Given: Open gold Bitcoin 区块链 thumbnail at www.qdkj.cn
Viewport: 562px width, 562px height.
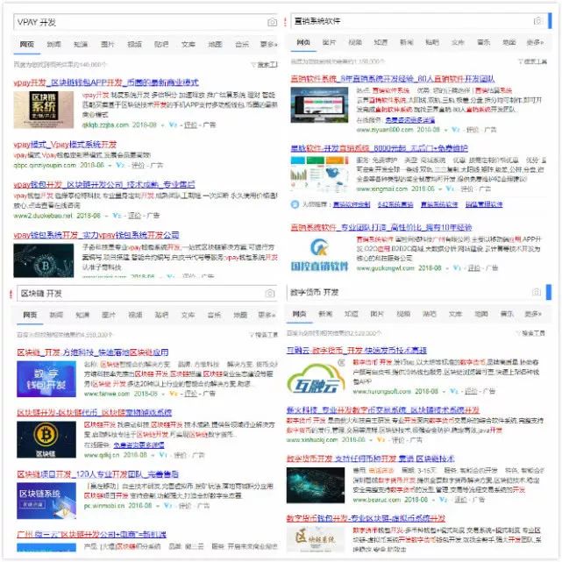Looking at the screenshot, I should [x=46, y=439].
